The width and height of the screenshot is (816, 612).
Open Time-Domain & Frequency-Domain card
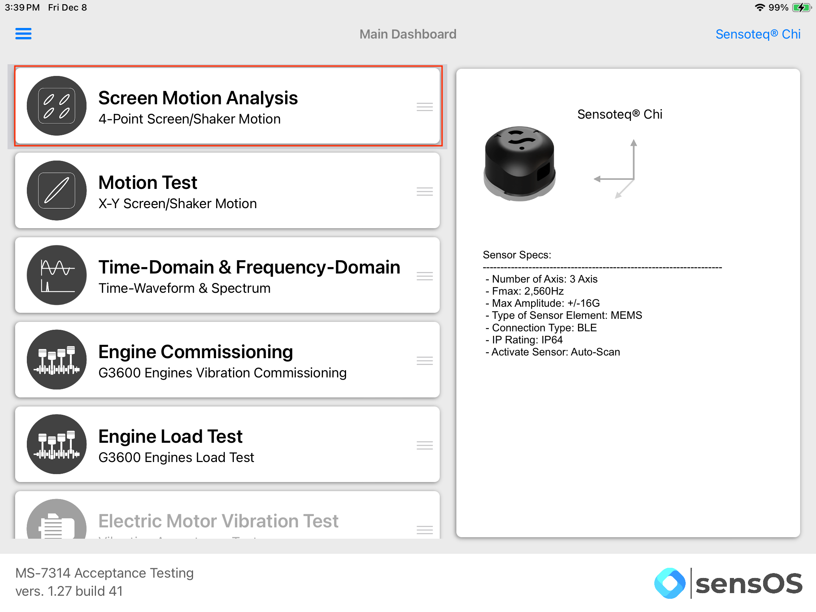227,275
